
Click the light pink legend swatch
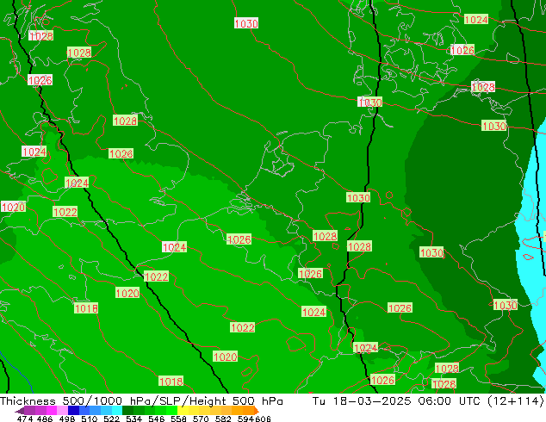(x=62, y=411)
